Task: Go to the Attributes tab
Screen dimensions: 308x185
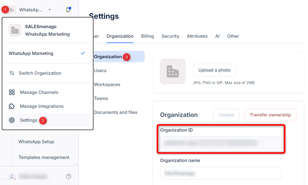Action: tap(197, 36)
